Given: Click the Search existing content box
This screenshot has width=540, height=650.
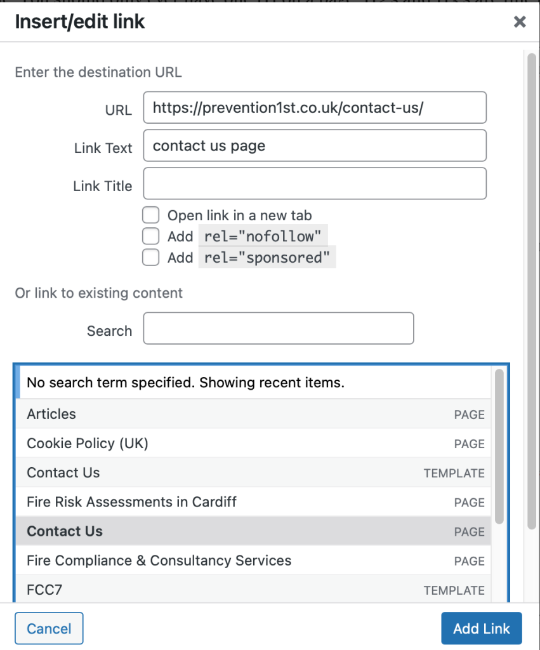Looking at the screenshot, I should click(x=278, y=328).
